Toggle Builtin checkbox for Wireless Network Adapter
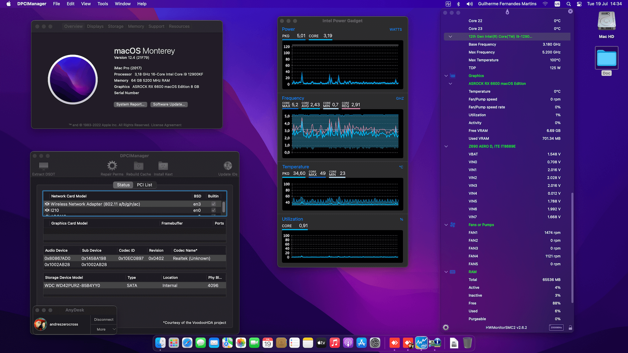Screen dimensions: 628x353 point(214,204)
